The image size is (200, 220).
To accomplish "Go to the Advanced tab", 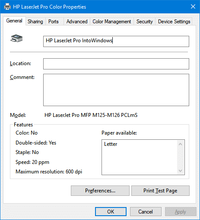I will coord(77,22).
